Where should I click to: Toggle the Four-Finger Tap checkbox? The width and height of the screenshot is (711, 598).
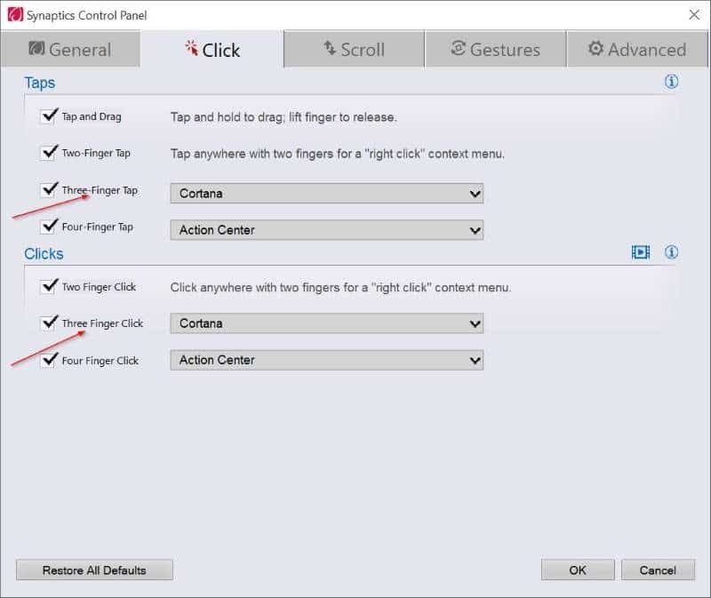point(49,227)
